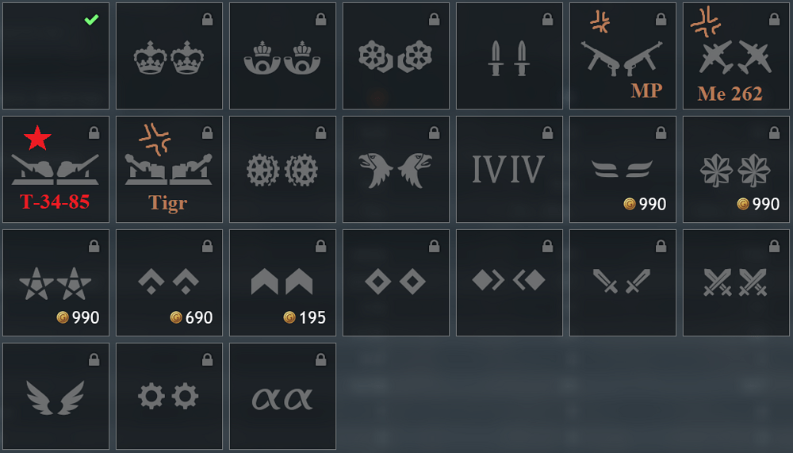Image resolution: width=793 pixels, height=453 pixels.
Task: Buy the pentagram stars decoration for 990
Action: click(x=56, y=282)
